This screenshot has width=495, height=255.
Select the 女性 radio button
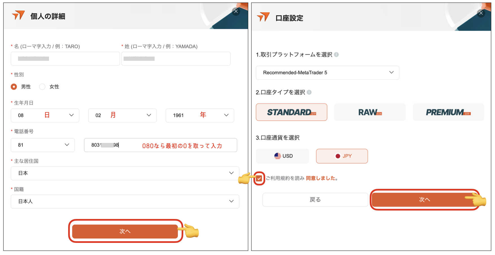(x=42, y=87)
